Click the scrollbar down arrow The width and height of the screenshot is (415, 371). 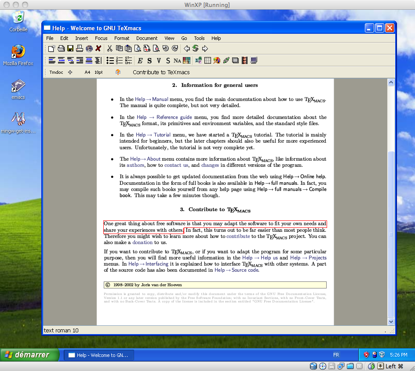[x=391, y=321]
